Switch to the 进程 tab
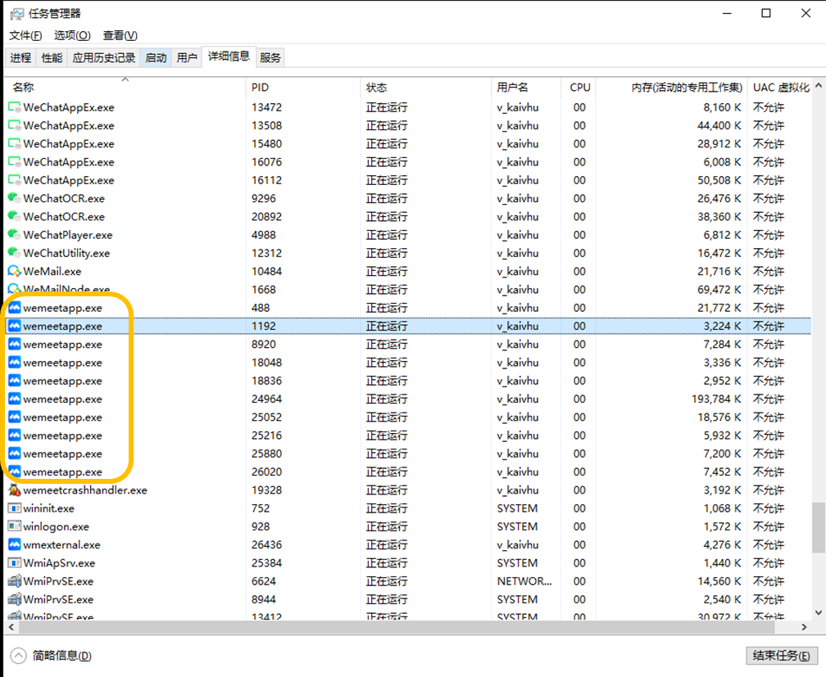The width and height of the screenshot is (826, 677). pos(20,57)
